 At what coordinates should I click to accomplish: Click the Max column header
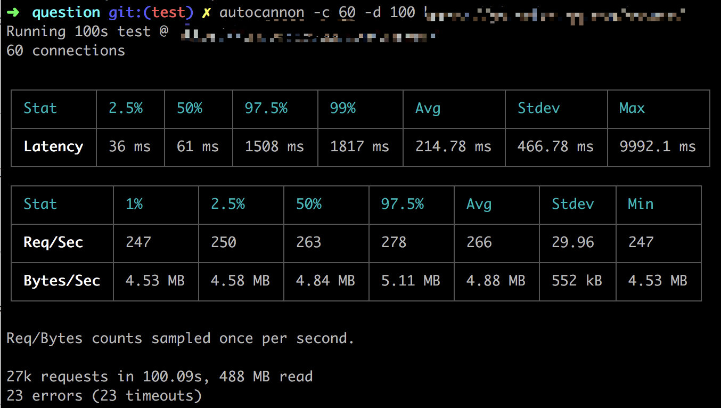(632, 108)
